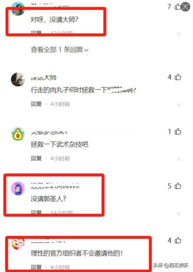Image resolution: width=193 pixels, height=272 pixels.
Task: Open the avocado avatar profile
Action: (x=18, y=134)
